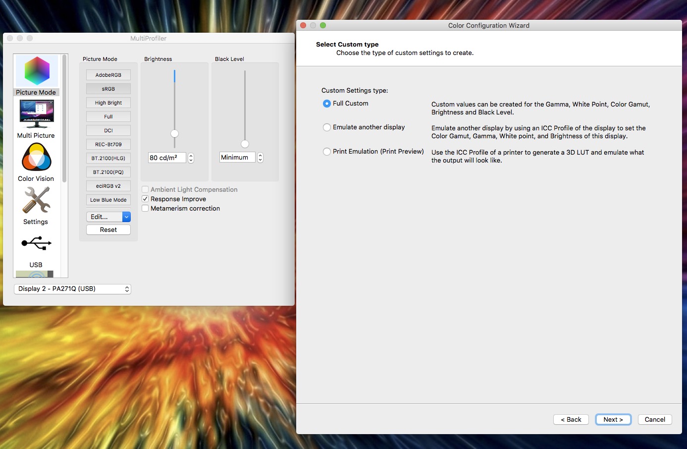Switch to sRGB picture mode

(x=108, y=89)
